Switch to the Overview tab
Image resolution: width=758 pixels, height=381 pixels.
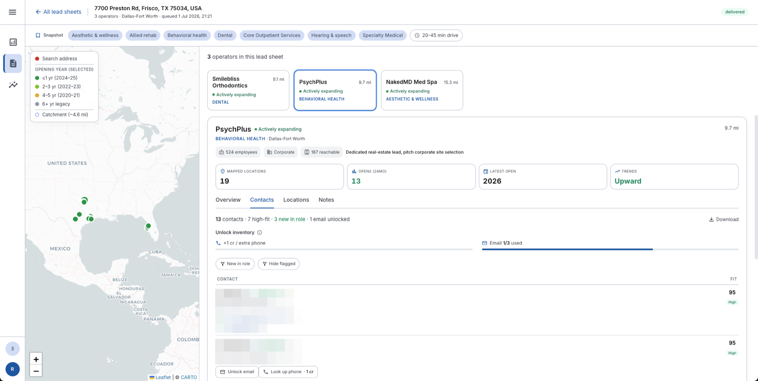tap(228, 200)
